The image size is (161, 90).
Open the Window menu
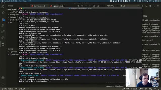pos(25,1)
